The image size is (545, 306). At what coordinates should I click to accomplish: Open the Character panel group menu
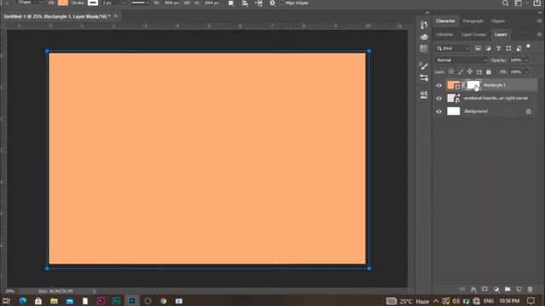[x=539, y=21]
